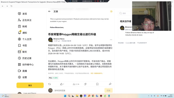Screen dimensions: 174x98
Task: Click the 设置 settings icon
Action: click(x=19, y=77)
